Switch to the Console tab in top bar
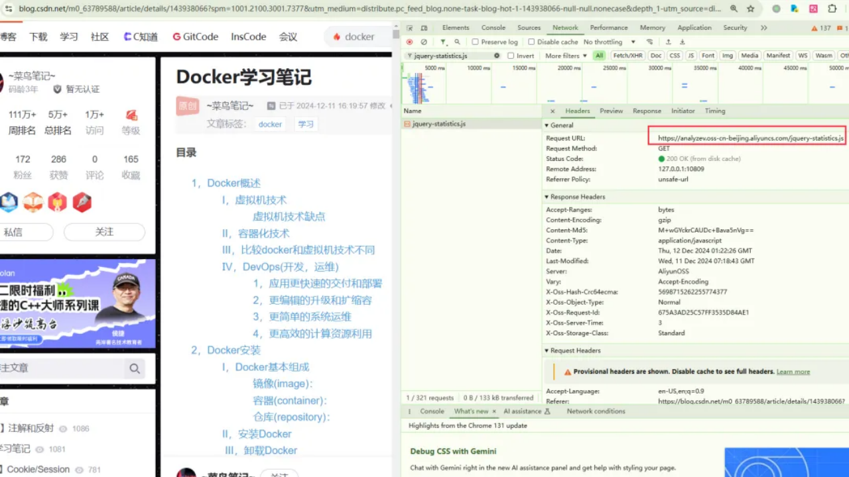 coord(493,28)
